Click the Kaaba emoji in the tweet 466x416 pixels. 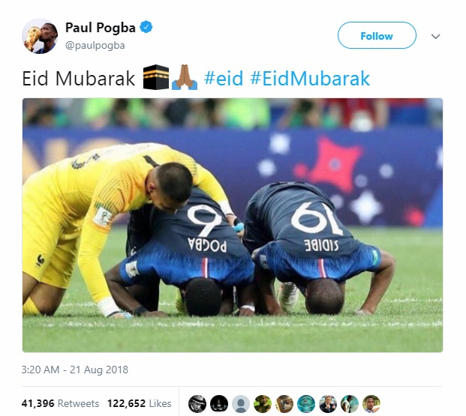pyautogui.click(x=156, y=77)
